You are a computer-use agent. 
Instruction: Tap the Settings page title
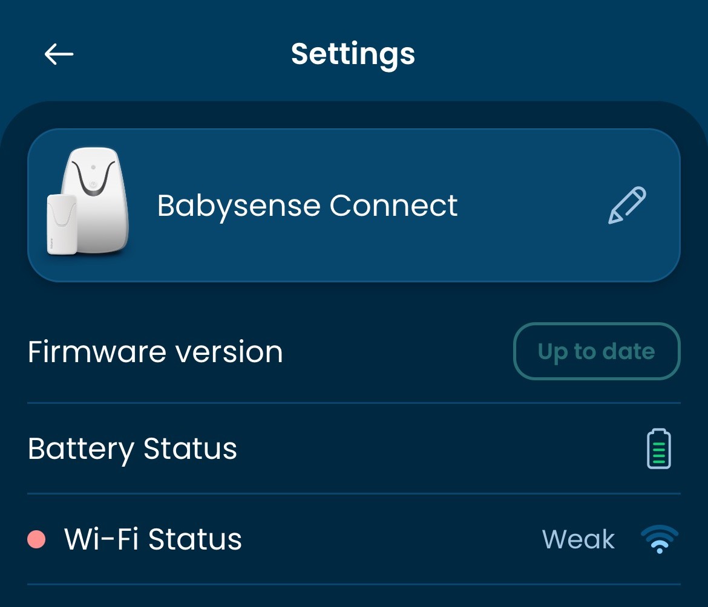coord(353,54)
